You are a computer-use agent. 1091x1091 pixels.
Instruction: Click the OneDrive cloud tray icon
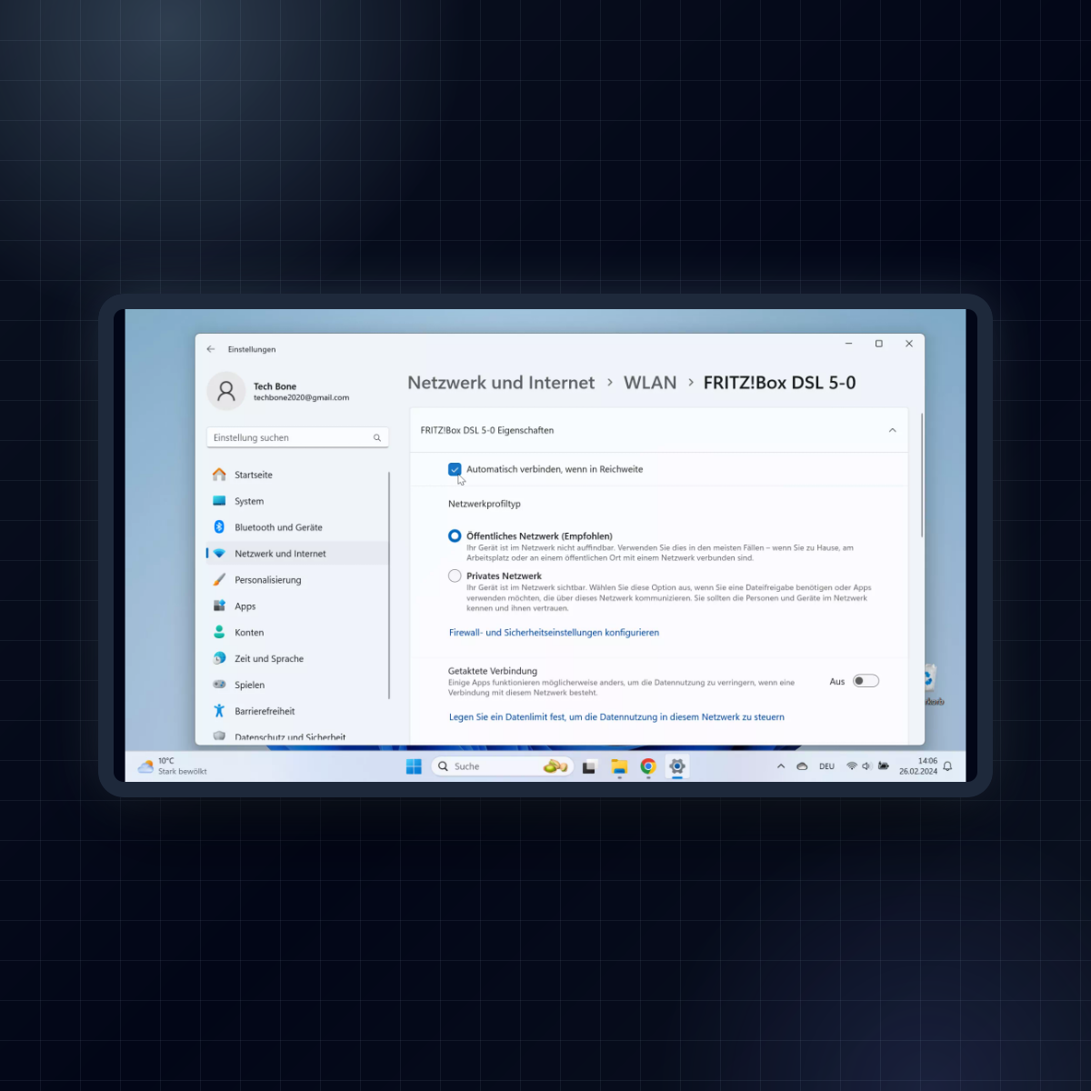[x=802, y=766]
